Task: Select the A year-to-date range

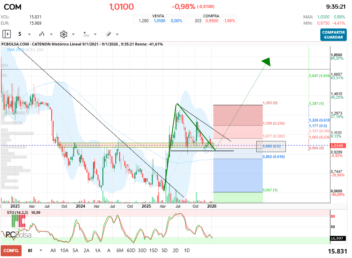Action: tap(109, 250)
